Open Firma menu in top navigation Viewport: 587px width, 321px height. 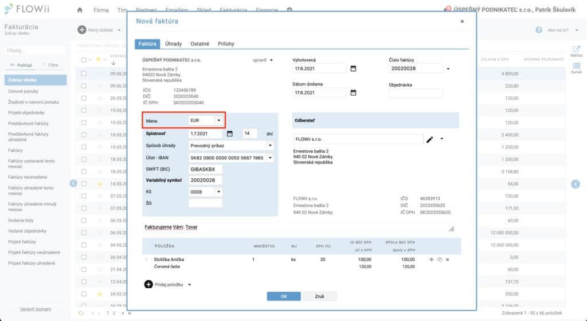[x=101, y=10]
